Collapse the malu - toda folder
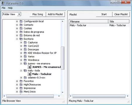This screenshot has width=132, height=105. (21, 71)
